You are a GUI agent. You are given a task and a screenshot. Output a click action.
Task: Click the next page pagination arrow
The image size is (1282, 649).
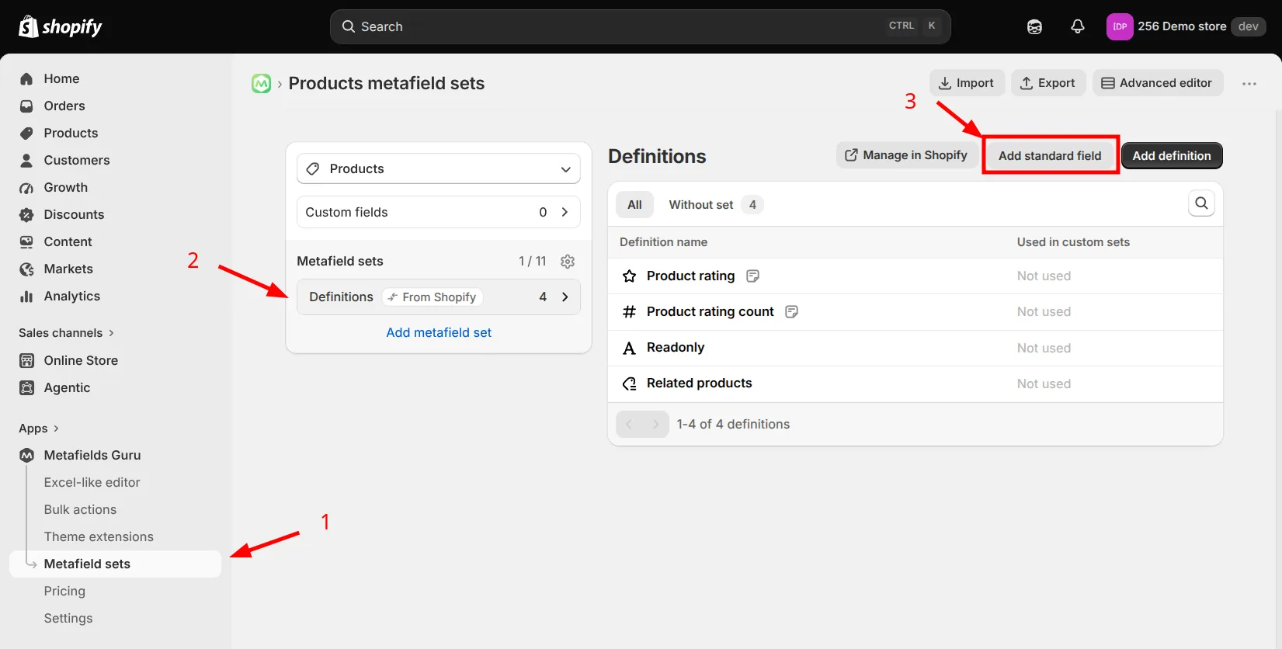[x=655, y=424]
